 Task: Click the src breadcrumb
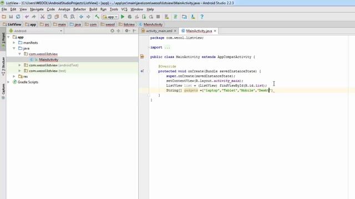(x=44, y=24)
